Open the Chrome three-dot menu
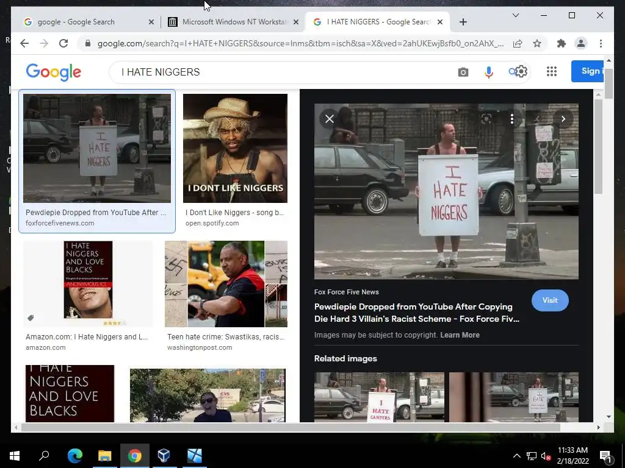Viewport: 625px width, 468px height. click(601, 43)
